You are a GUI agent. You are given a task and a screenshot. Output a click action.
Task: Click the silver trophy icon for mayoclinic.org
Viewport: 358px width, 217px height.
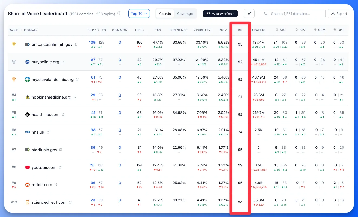[x=14, y=62]
